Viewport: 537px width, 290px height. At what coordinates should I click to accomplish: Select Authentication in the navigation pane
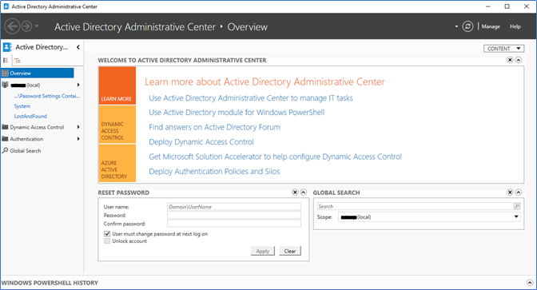[x=26, y=139]
